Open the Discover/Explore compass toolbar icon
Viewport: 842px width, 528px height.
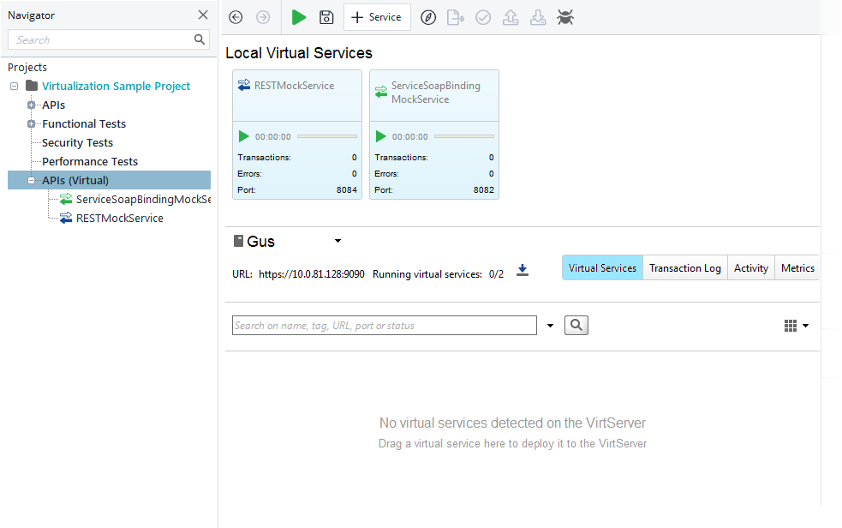tap(427, 17)
